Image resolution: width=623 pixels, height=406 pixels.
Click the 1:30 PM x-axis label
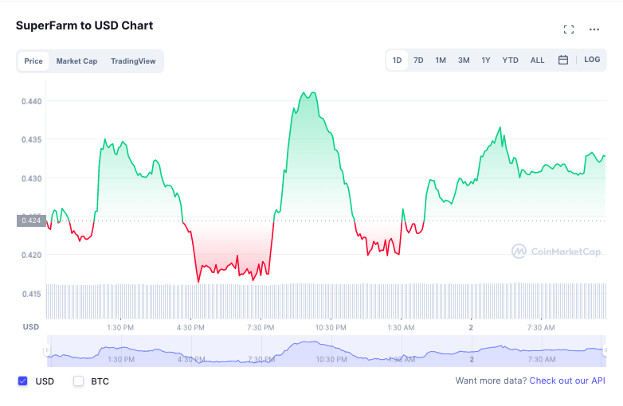tap(120, 328)
